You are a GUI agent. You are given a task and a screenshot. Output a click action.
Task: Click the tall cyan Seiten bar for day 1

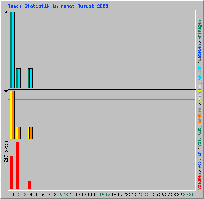point(13,50)
